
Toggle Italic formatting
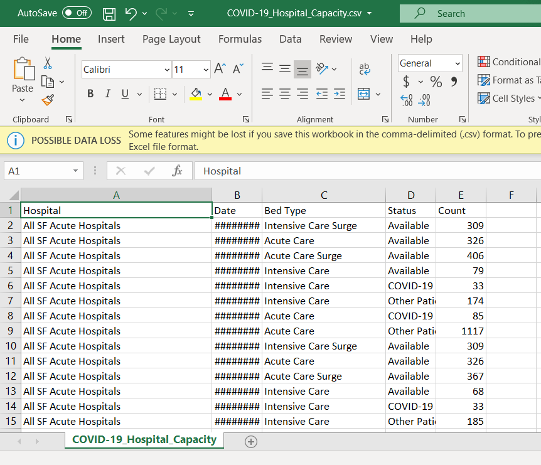point(107,94)
